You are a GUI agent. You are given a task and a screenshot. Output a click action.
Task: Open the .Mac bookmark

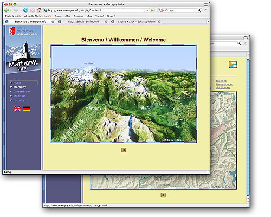(68, 16)
